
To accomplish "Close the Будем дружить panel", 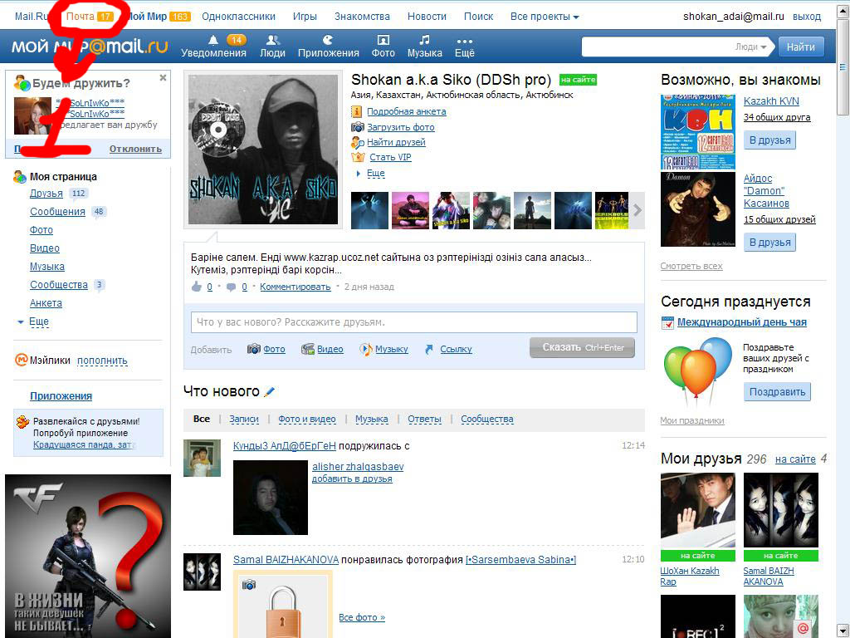I will click(x=163, y=78).
